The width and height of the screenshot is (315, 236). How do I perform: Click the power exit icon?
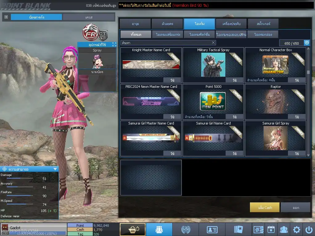pyautogui.click(x=309, y=229)
